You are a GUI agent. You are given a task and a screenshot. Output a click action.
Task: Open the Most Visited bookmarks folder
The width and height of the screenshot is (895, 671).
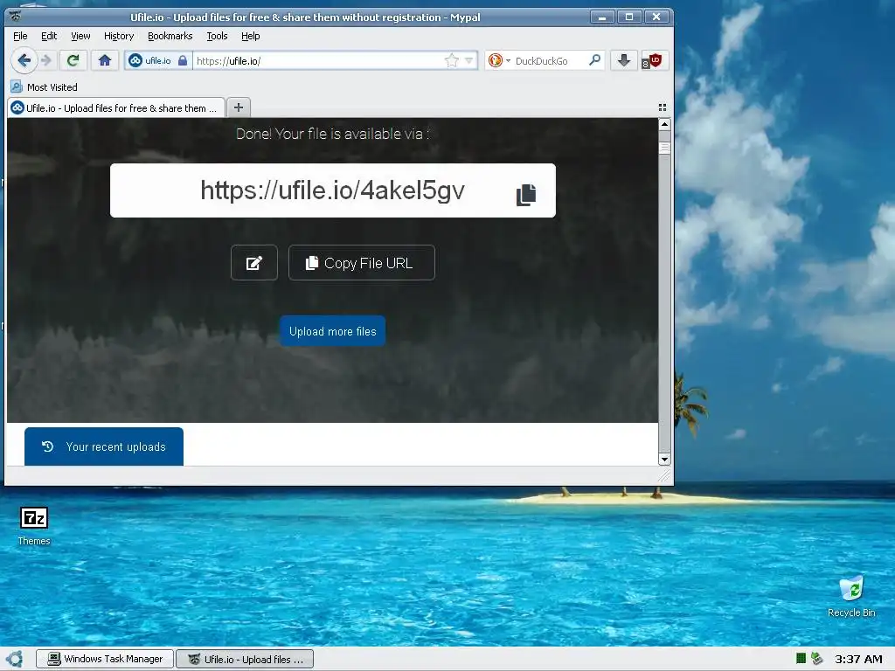(x=44, y=87)
